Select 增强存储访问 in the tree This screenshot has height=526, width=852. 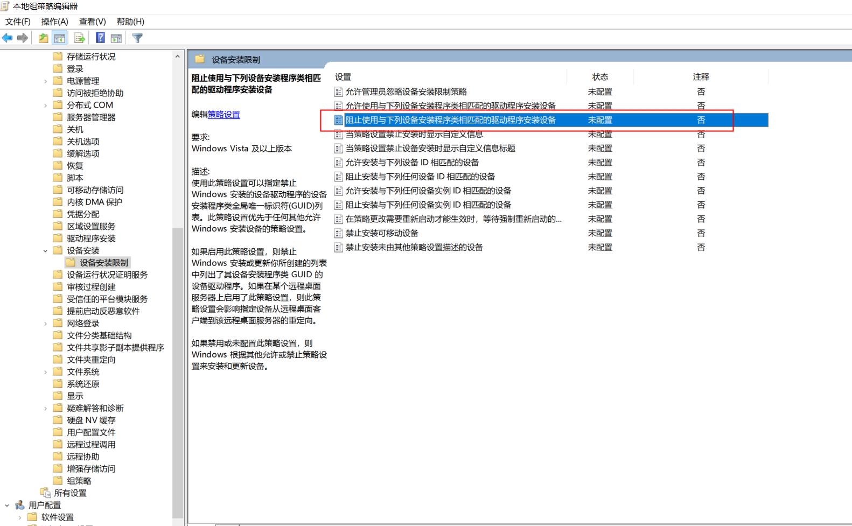[91, 468]
